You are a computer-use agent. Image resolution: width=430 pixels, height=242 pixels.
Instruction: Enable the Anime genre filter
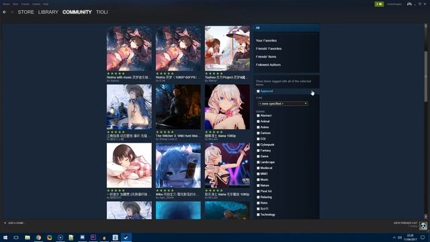[258, 127]
